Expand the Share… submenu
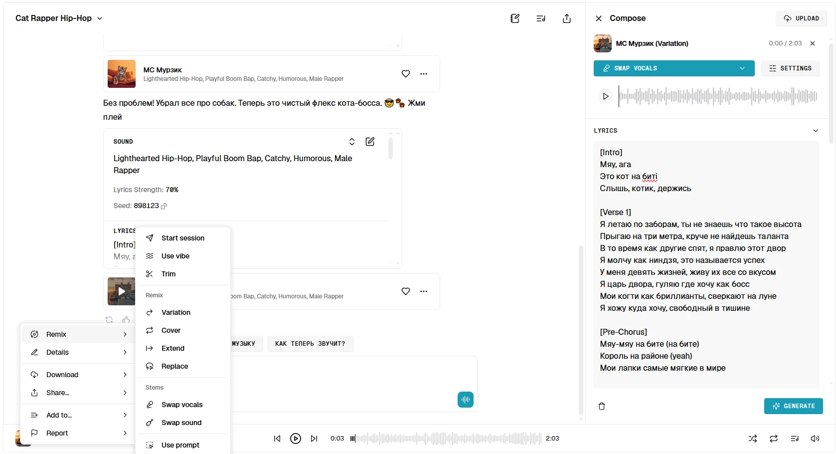Screen dimensions: 836x454 coord(78,393)
